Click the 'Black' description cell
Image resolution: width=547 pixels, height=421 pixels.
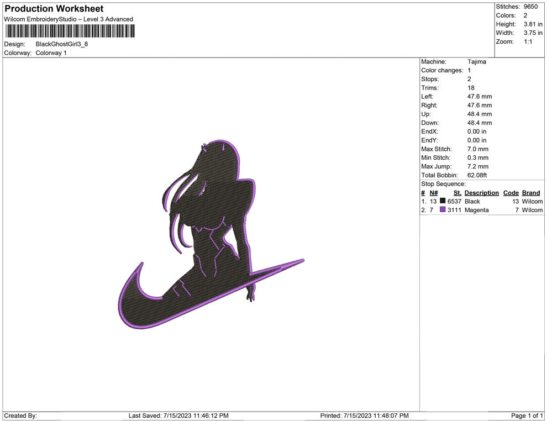click(x=472, y=201)
